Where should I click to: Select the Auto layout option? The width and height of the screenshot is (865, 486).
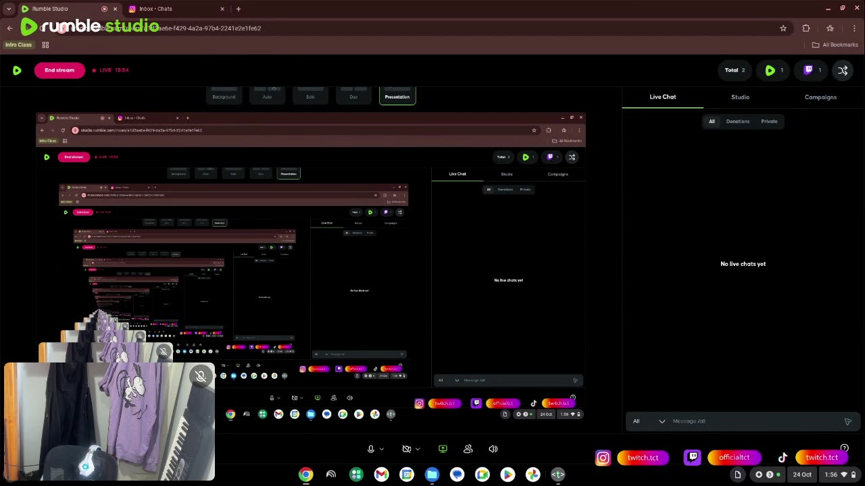click(267, 95)
